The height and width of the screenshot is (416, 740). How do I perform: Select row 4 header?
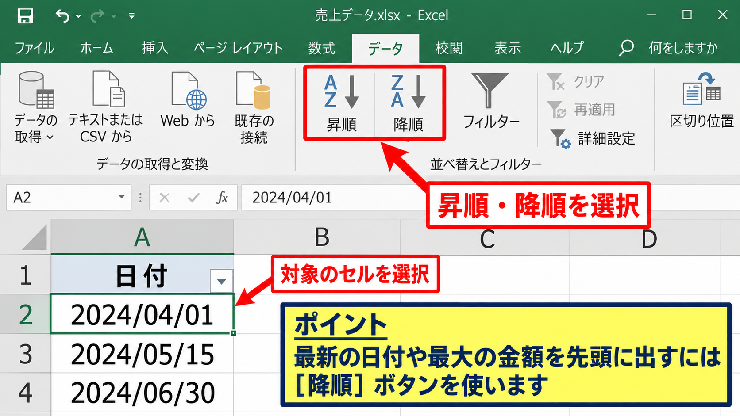25,393
